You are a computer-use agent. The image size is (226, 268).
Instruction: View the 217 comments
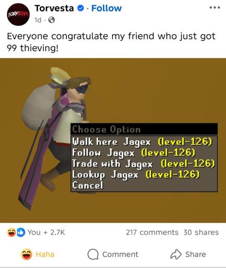(x=152, y=232)
